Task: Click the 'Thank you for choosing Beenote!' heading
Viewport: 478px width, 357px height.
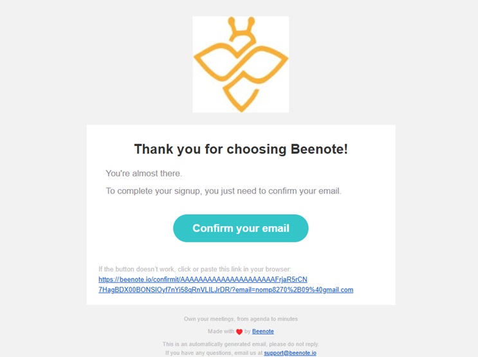Action: tap(241, 149)
